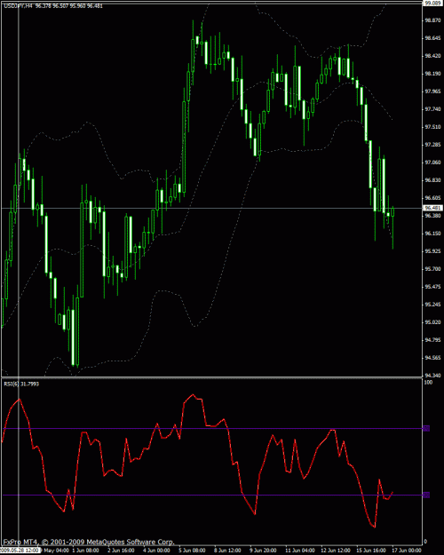444x555 pixels.
Task: Click the 98.870 price scale value
Action: click(x=432, y=20)
